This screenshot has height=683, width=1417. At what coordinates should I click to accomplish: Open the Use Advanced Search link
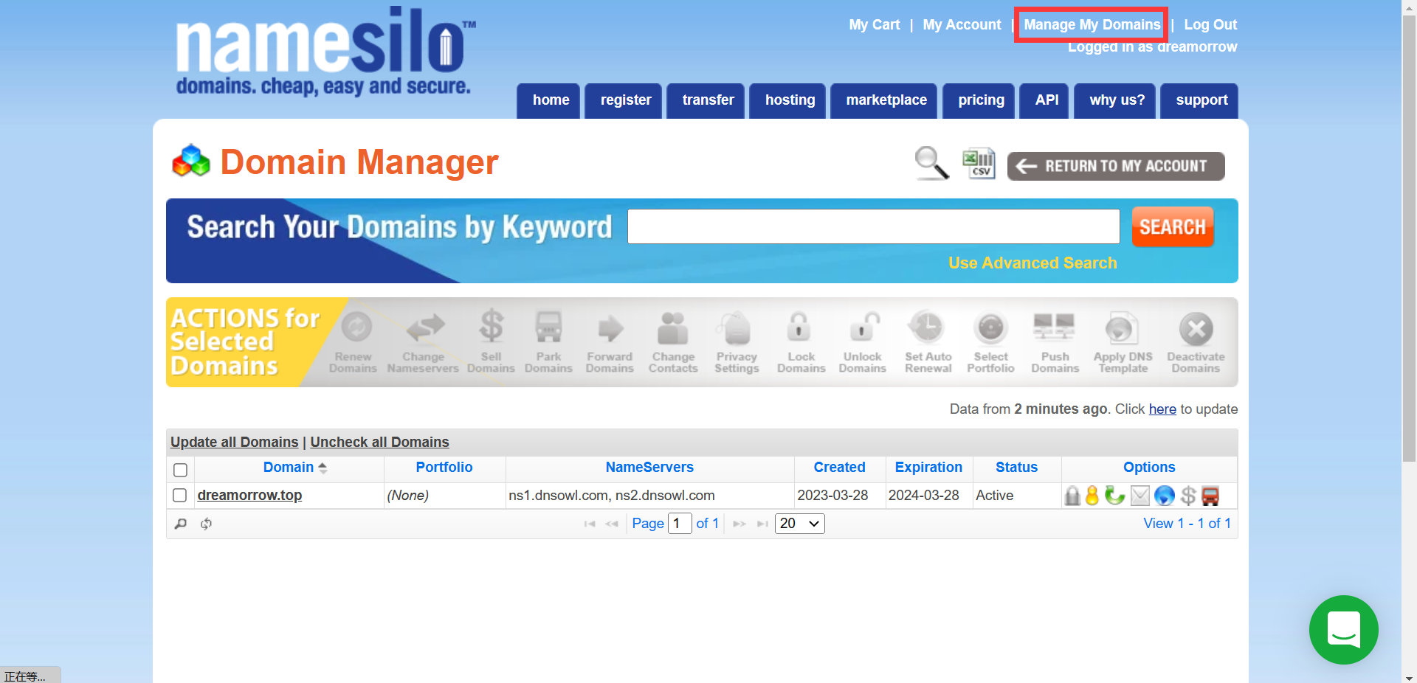[1032, 263]
